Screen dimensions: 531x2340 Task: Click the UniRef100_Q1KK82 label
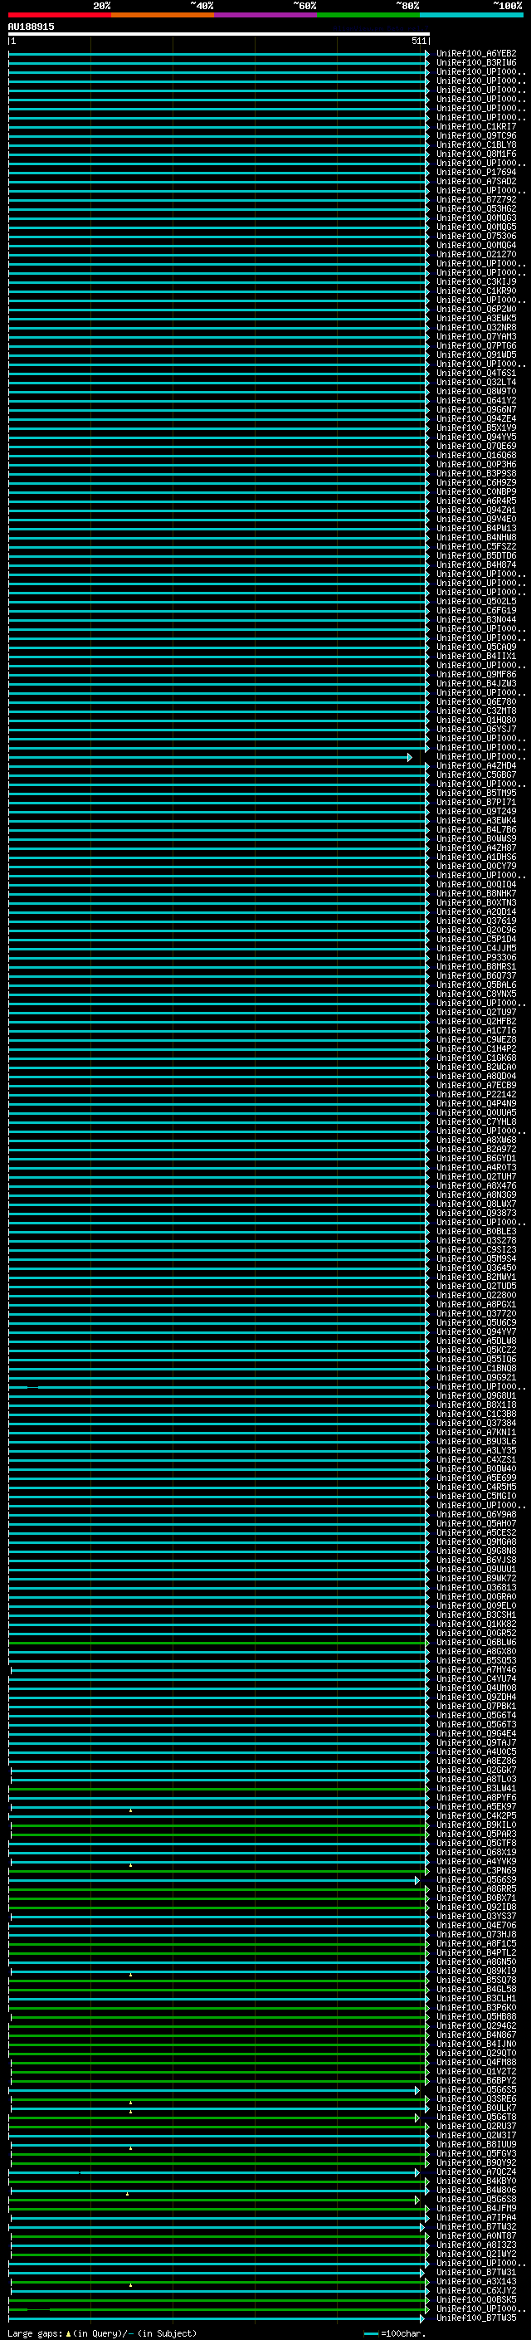click(x=476, y=1624)
